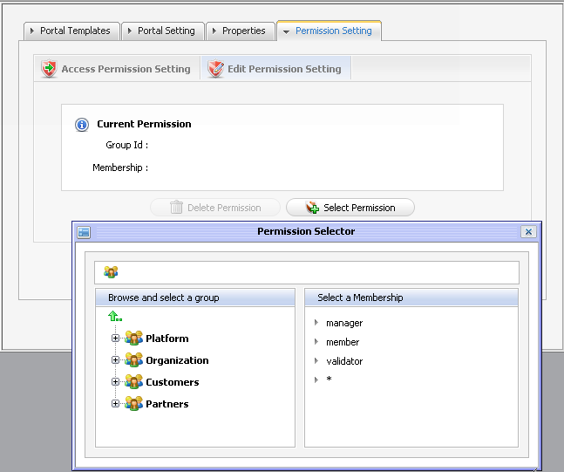Expand the Partners tree node
Viewport: 564px width, 472px height.
click(115, 404)
